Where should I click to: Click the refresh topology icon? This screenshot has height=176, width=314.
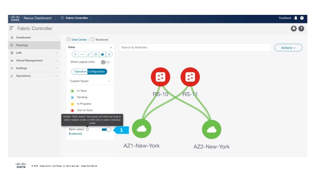click(x=96, y=54)
